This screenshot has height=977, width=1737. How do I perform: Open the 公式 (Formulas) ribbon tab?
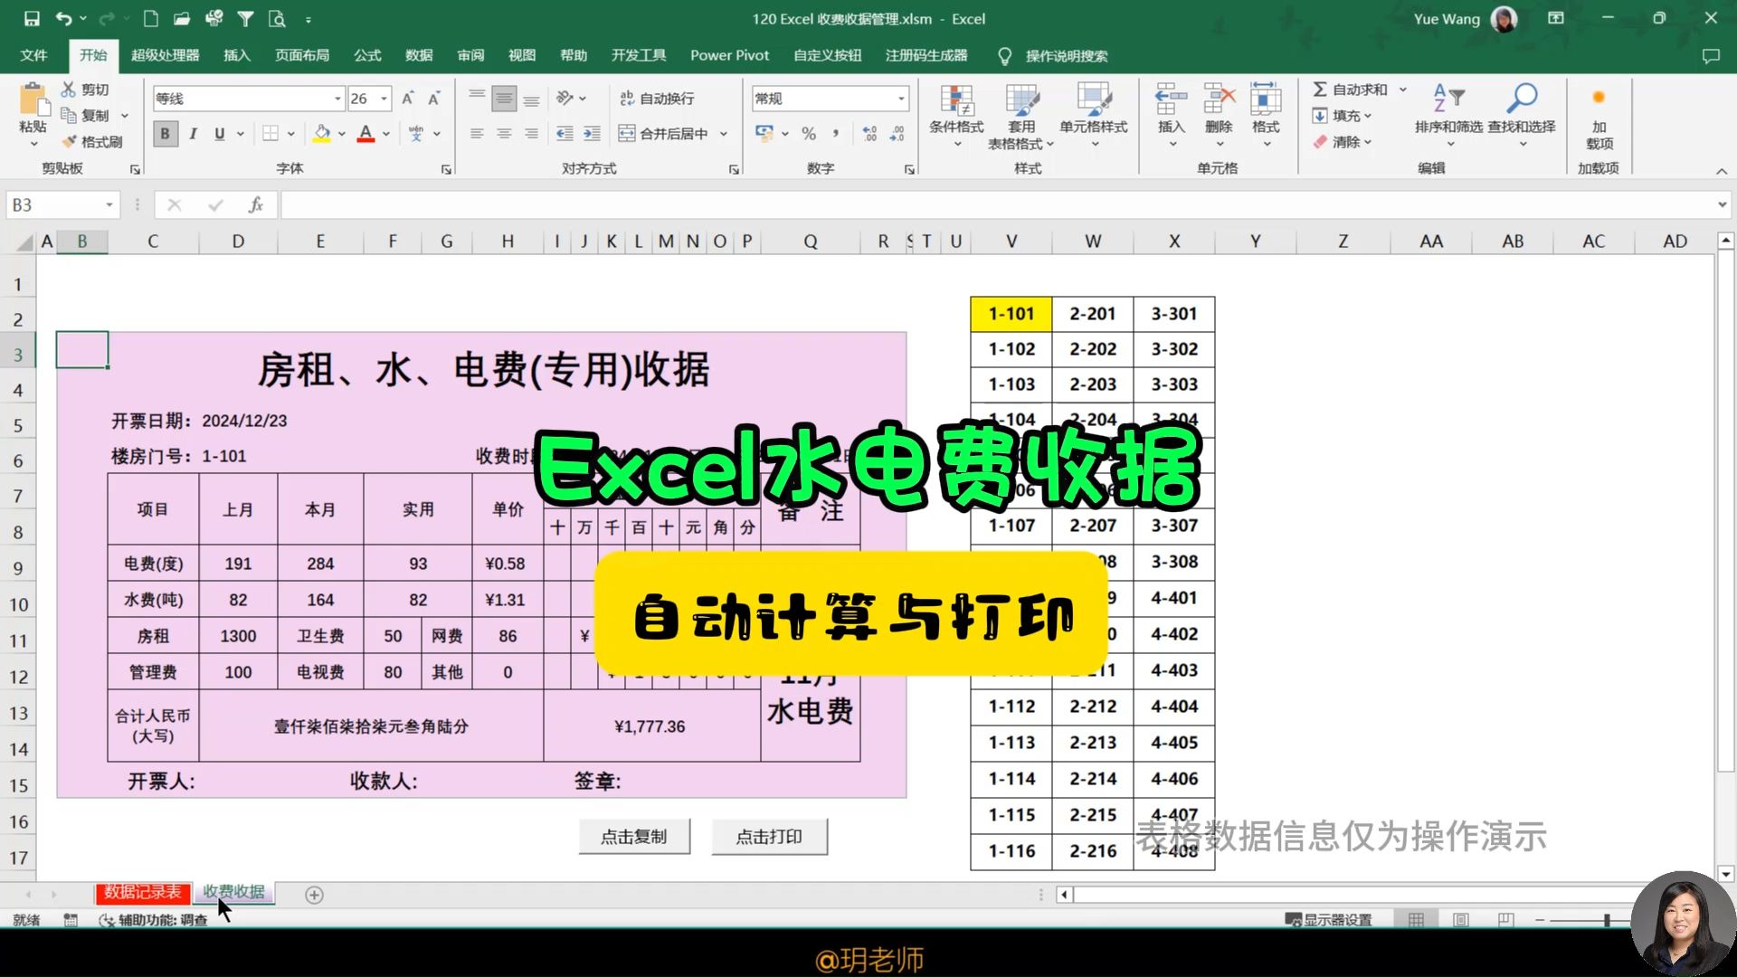click(367, 55)
